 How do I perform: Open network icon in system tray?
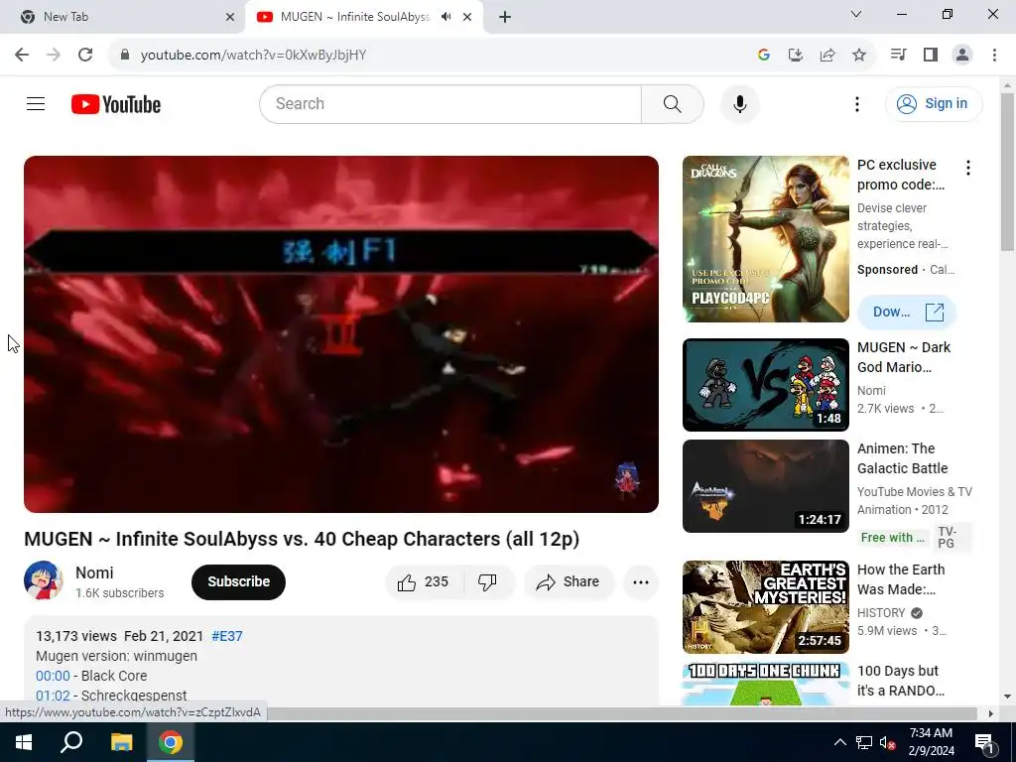(864, 742)
